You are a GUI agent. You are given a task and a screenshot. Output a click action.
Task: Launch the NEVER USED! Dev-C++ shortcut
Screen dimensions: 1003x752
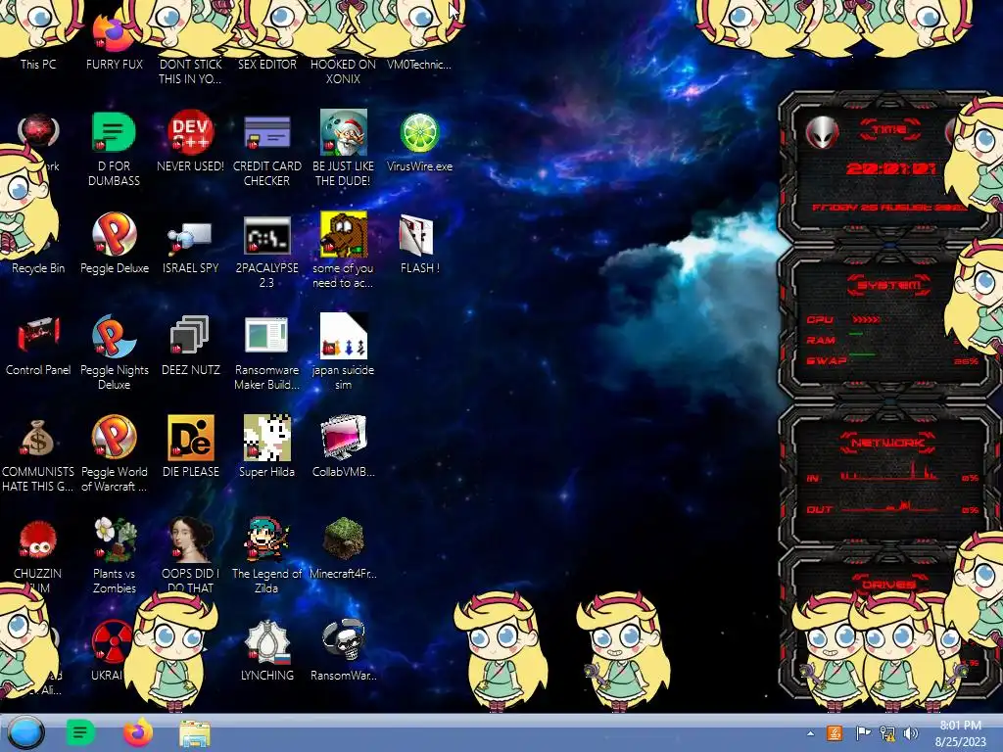(190, 132)
